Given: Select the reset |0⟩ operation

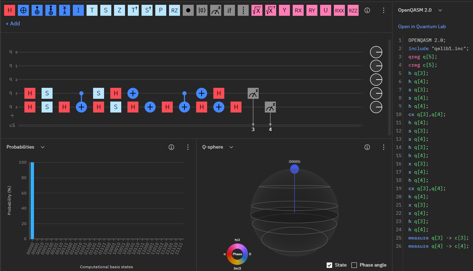Looking at the screenshot, I should [202, 10].
